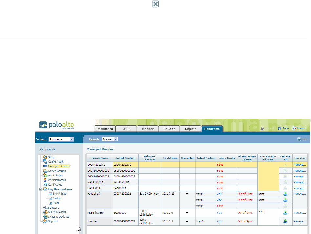The width and height of the screenshot is (311, 234).
Task: Open the Dashboard tab
Action: pos(105,129)
